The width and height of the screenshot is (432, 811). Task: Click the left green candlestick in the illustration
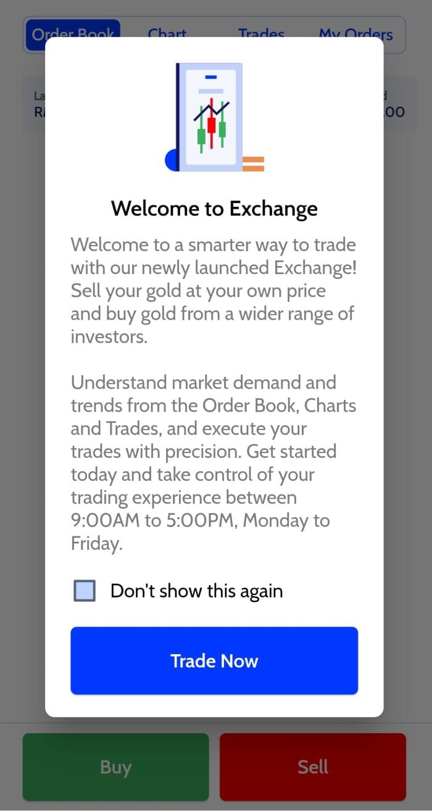tap(201, 136)
